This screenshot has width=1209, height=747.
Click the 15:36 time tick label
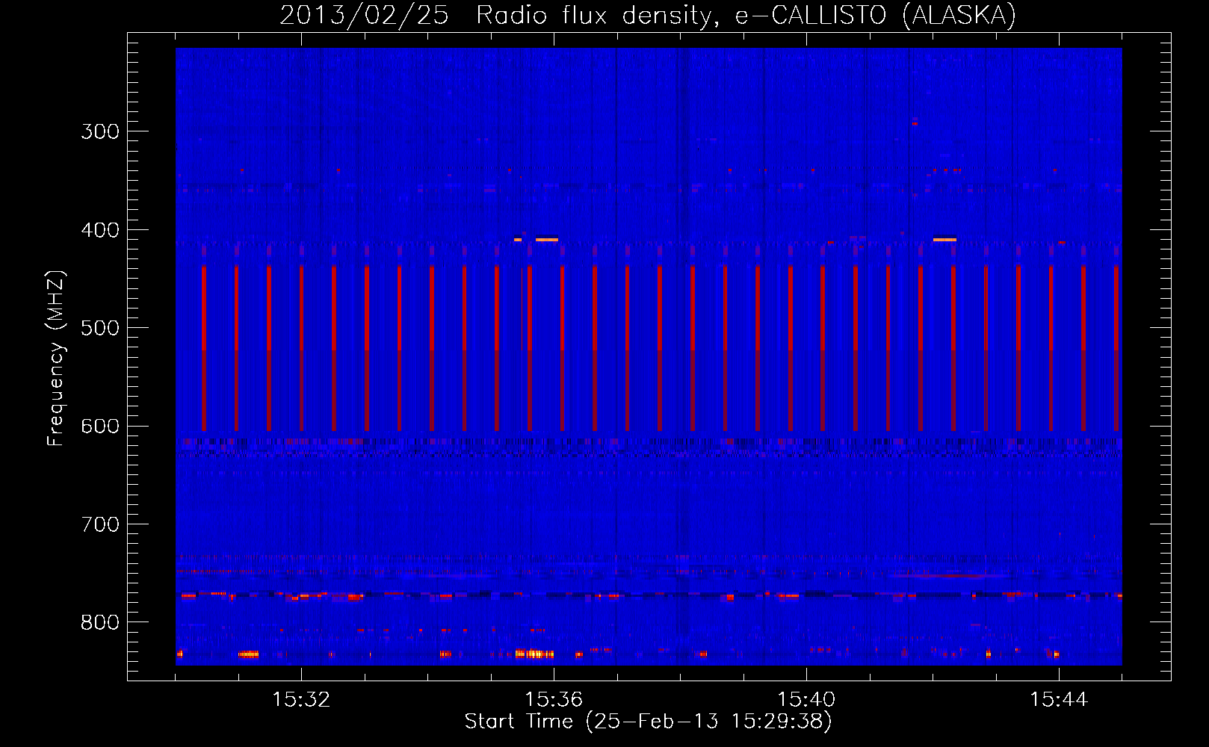(554, 700)
